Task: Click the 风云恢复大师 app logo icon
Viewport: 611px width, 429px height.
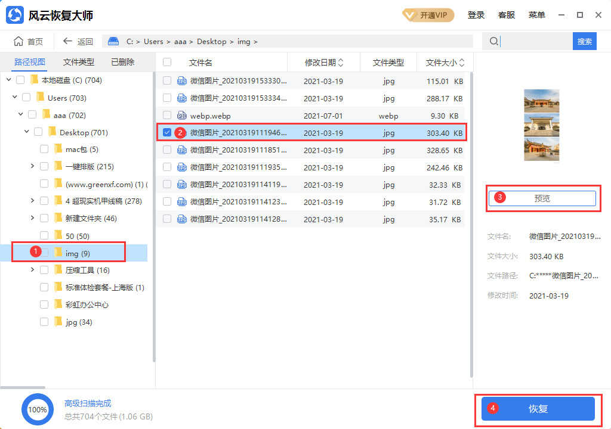Action: tap(15, 15)
